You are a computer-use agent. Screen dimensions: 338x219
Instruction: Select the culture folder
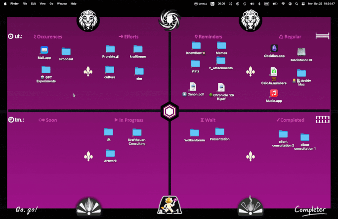[110, 70]
